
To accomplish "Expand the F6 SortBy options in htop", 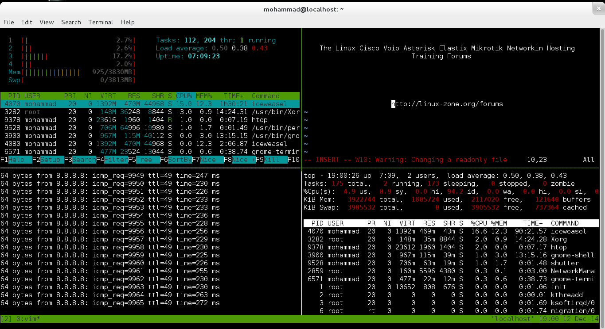I will click(180, 160).
